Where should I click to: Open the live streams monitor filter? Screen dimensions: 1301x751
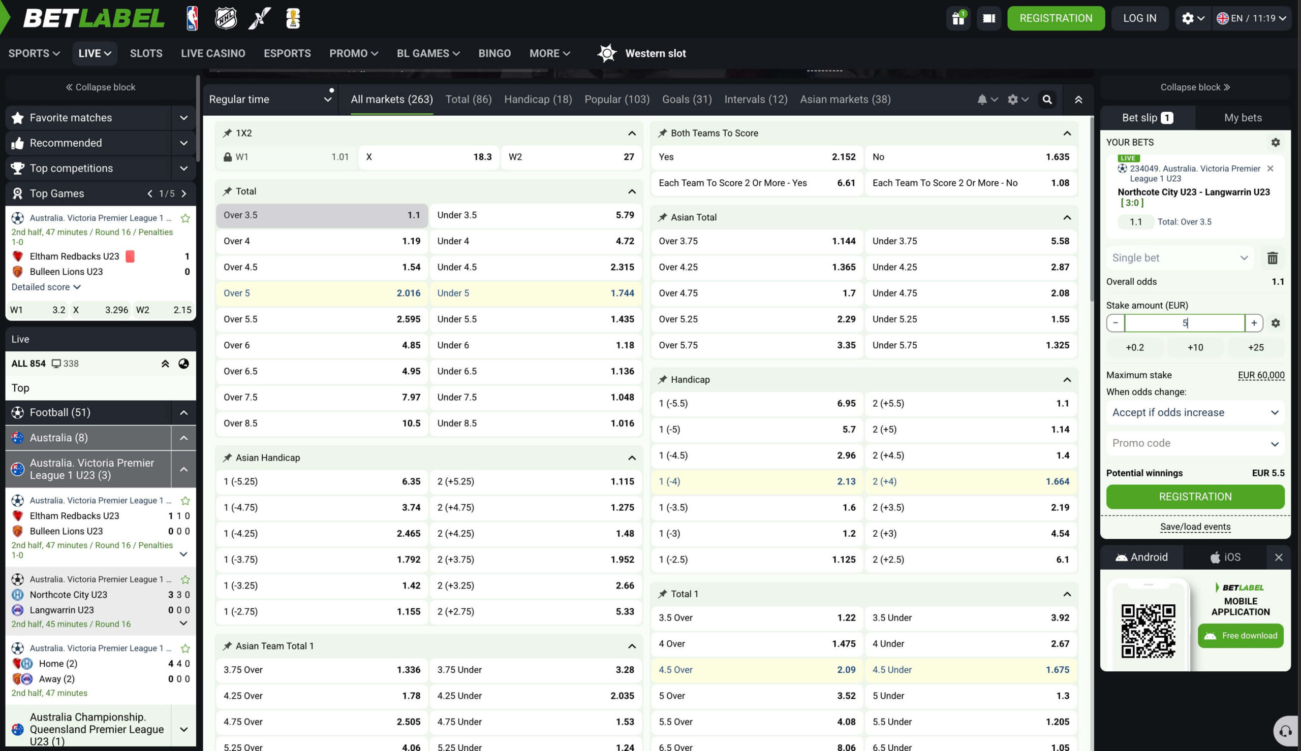point(65,364)
